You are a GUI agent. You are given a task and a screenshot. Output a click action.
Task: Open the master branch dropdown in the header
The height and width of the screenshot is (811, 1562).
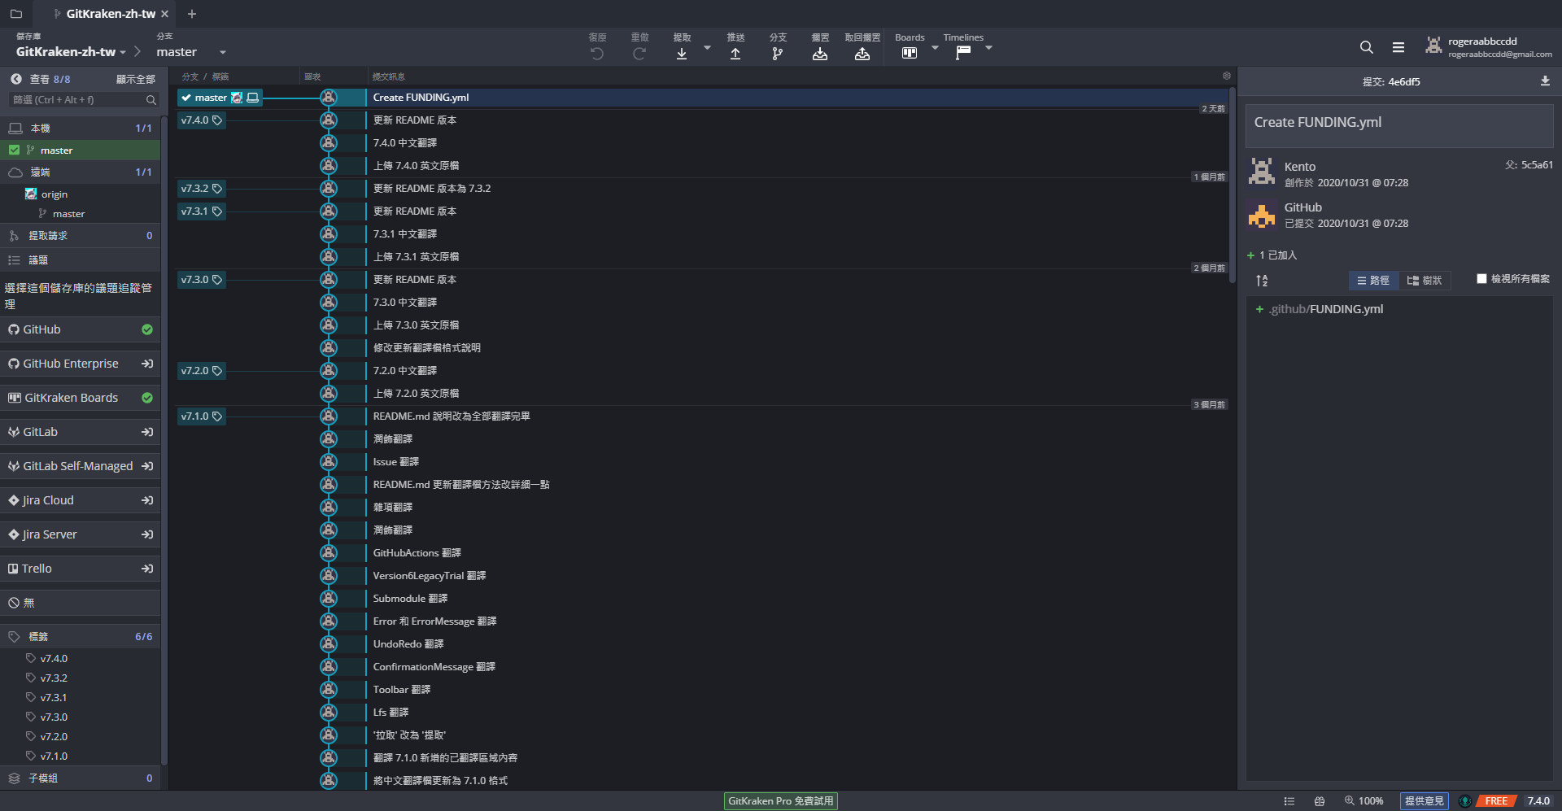click(191, 52)
